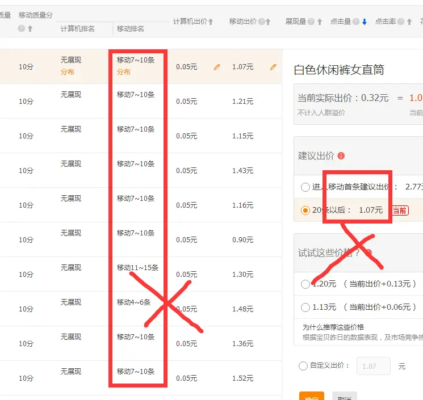The width and height of the screenshot is (423, 400).
Task: Click the custom bid price input field
Action: (x=373, y=367)
